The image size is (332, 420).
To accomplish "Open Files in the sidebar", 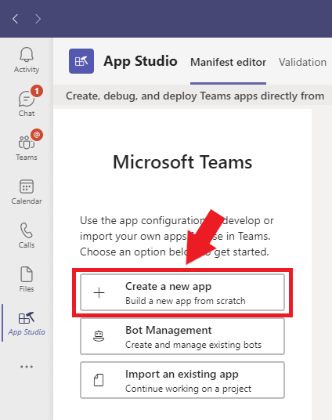I will 27,279.
